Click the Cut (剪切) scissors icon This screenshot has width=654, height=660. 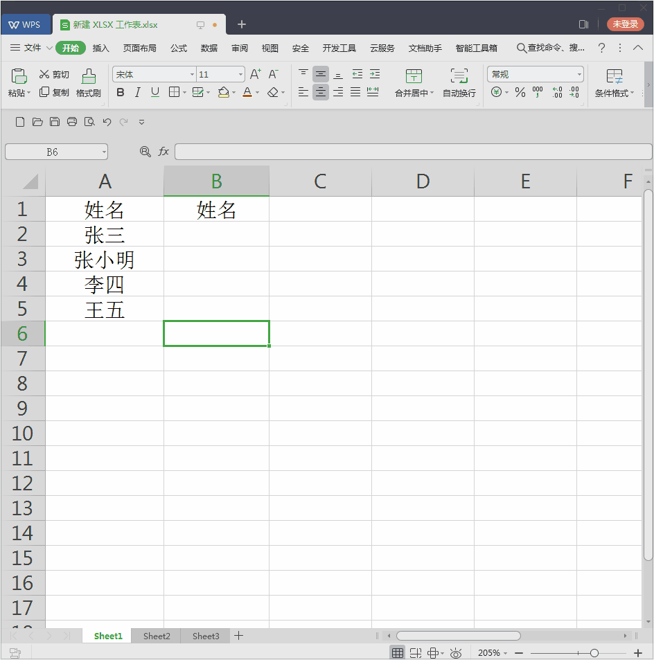(44, 74)
